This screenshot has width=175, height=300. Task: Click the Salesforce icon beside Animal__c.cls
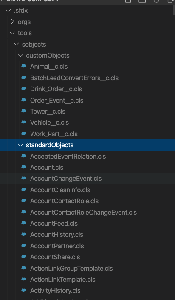point(24,66)
